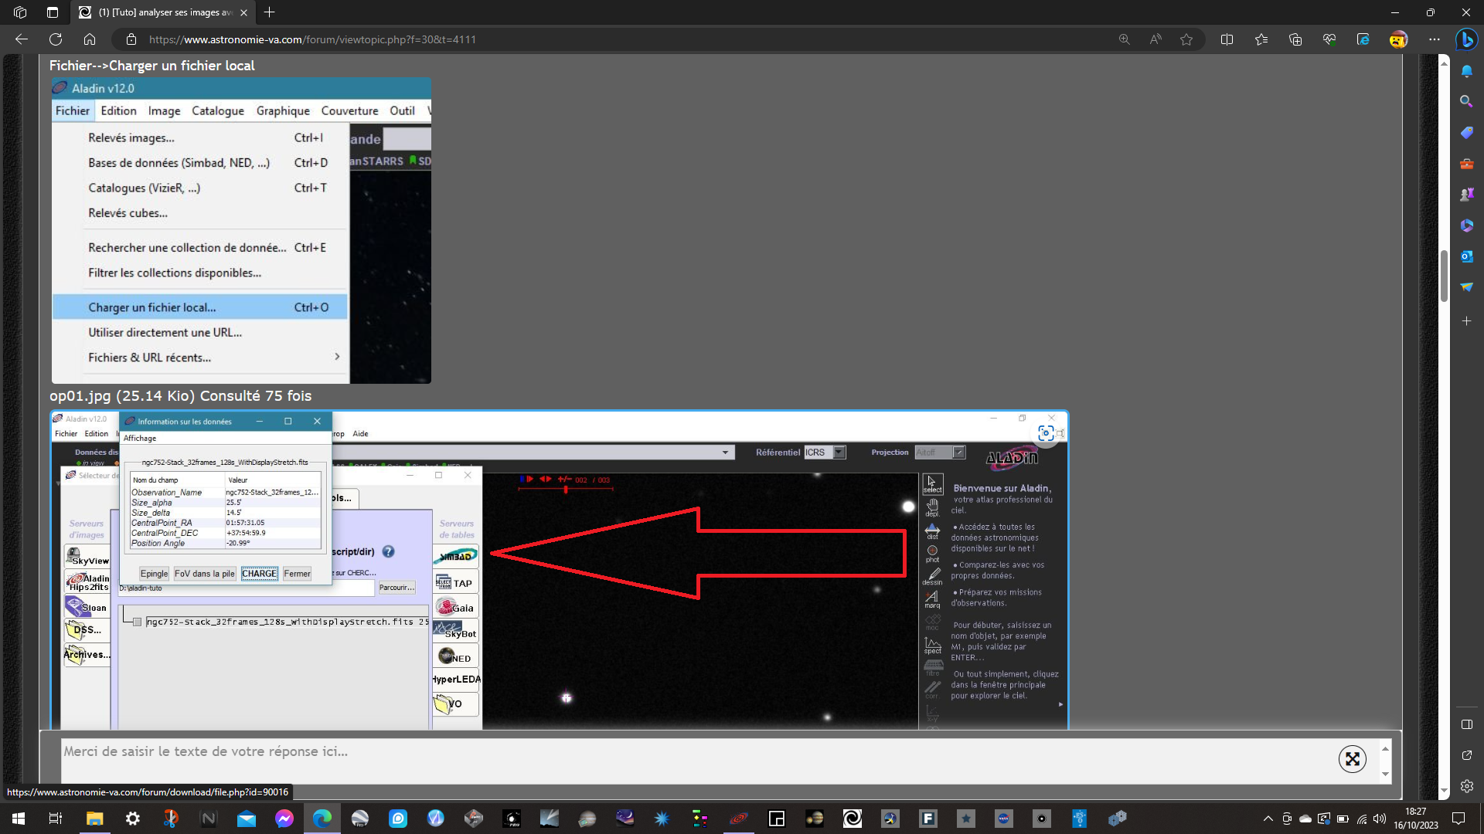
Task: Open the sidebar Microsoft 365 app
Action: 1466,225
